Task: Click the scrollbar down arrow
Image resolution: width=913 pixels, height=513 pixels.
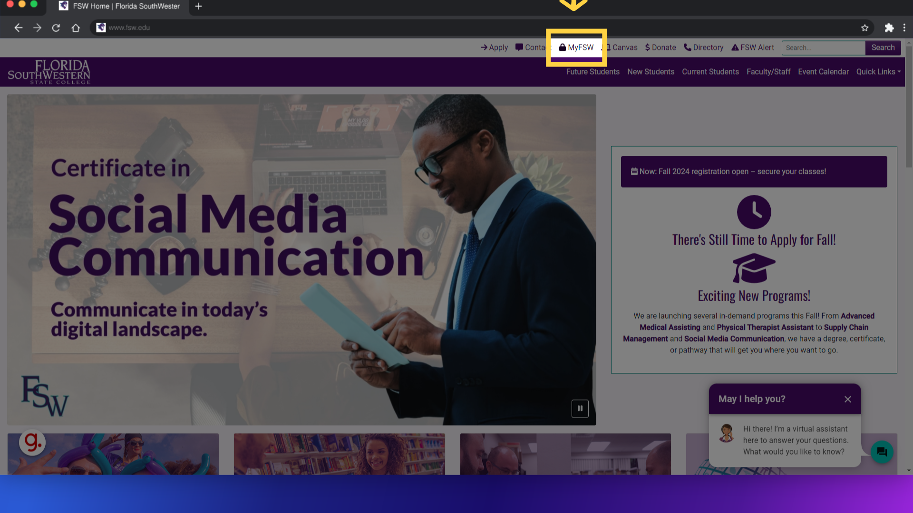Action: pyautogui.click(x=909, y=471)
